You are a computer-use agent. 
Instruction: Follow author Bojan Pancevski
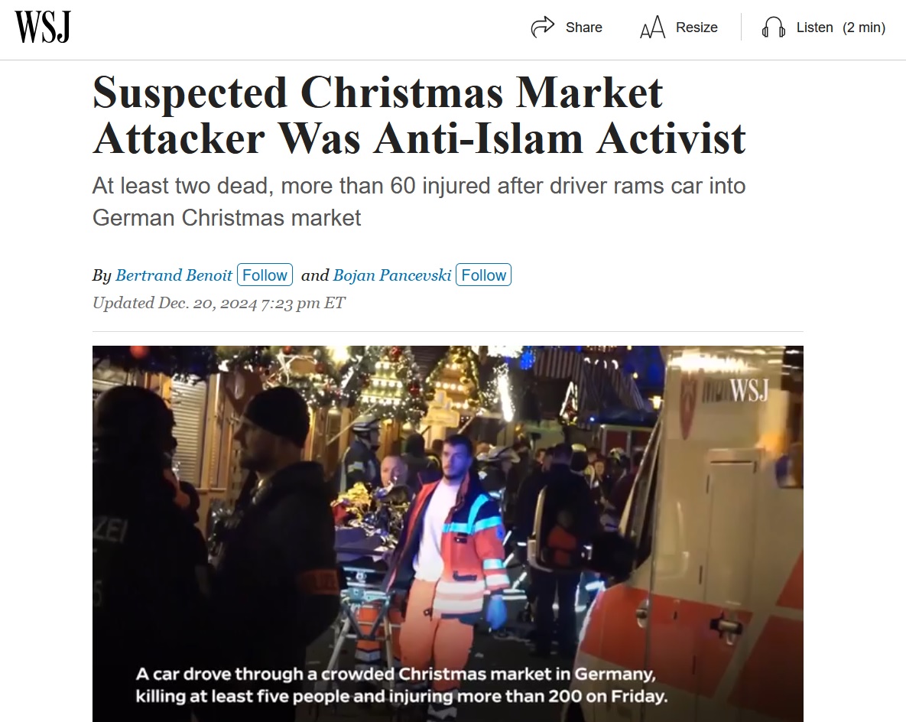[484, 275]
